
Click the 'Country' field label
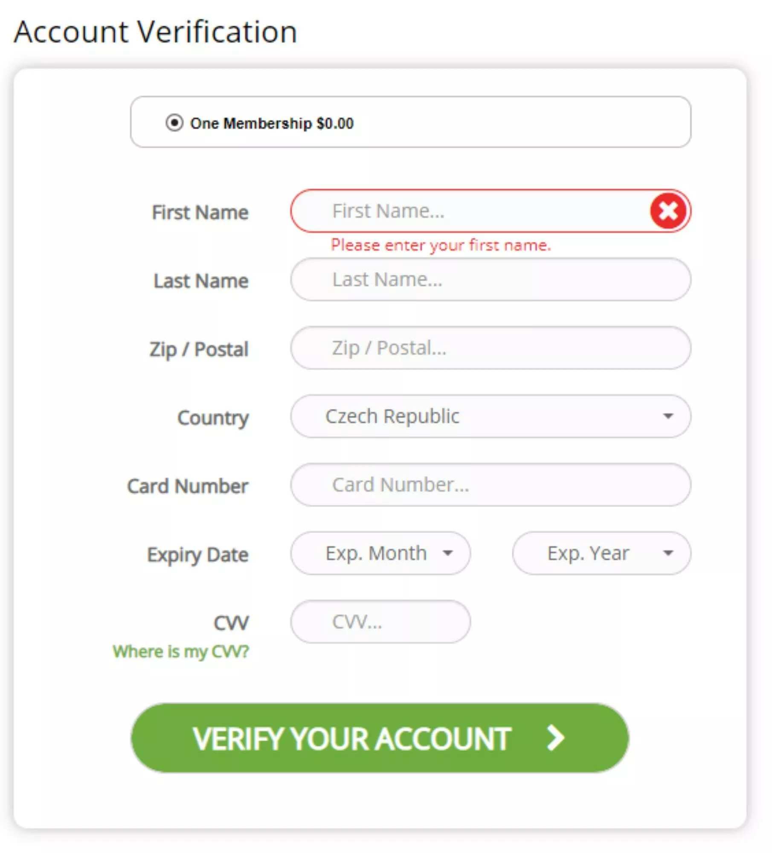[x=213, y=418]
